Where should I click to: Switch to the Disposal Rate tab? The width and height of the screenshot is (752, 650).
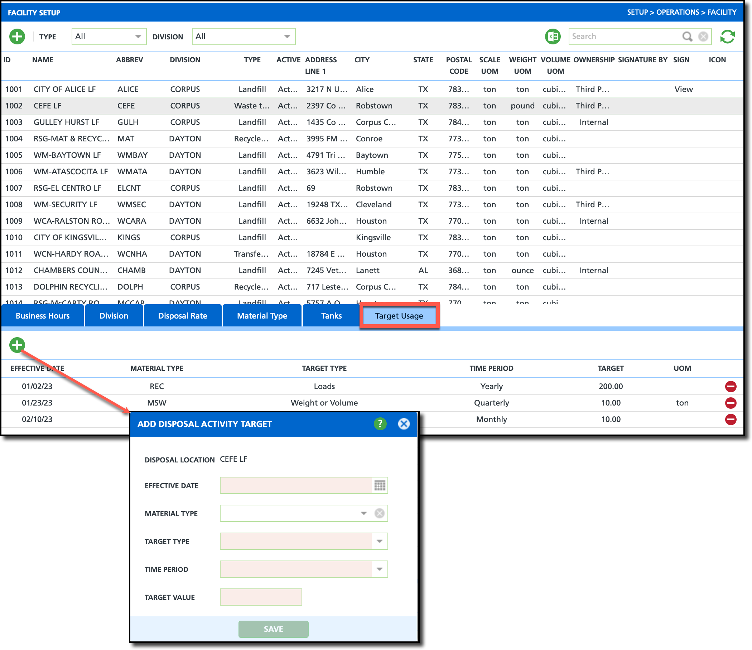(183, 316)
